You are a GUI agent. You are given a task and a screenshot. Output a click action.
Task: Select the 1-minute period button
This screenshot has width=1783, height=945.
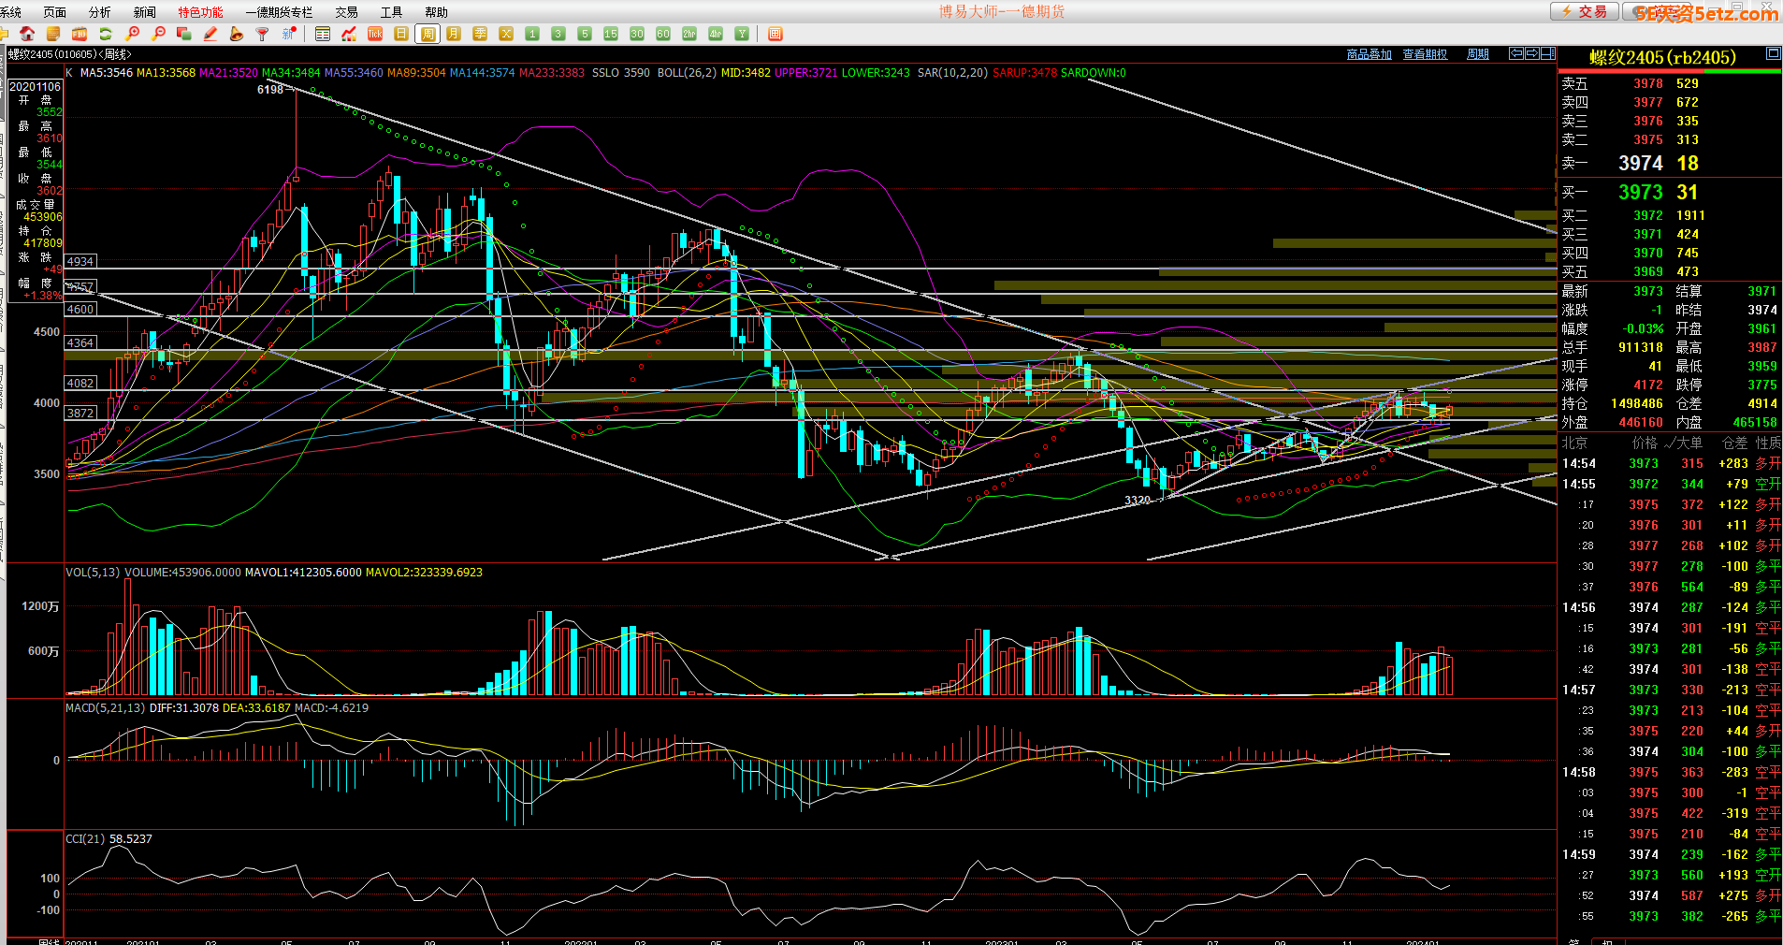pos(532,34)
